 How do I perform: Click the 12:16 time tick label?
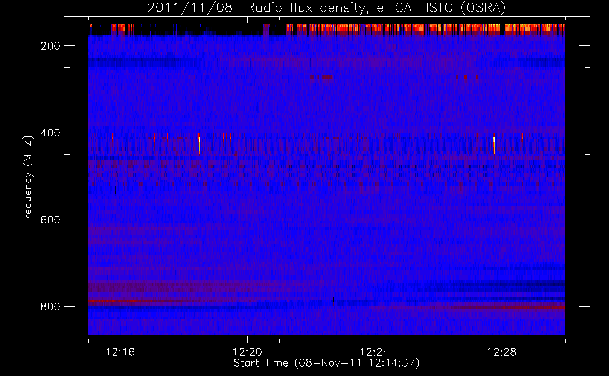click(x=120, y=352)
